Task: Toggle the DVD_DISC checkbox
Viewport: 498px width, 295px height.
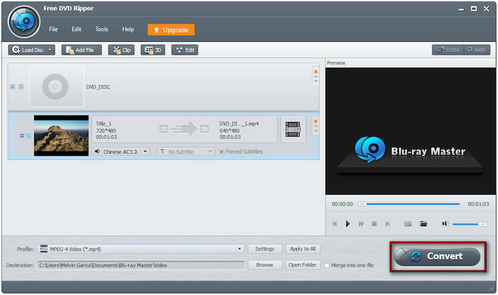Action: (21, 87)
